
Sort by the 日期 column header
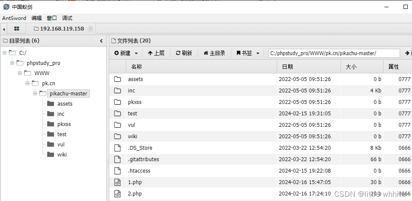(x=309, y=67)
